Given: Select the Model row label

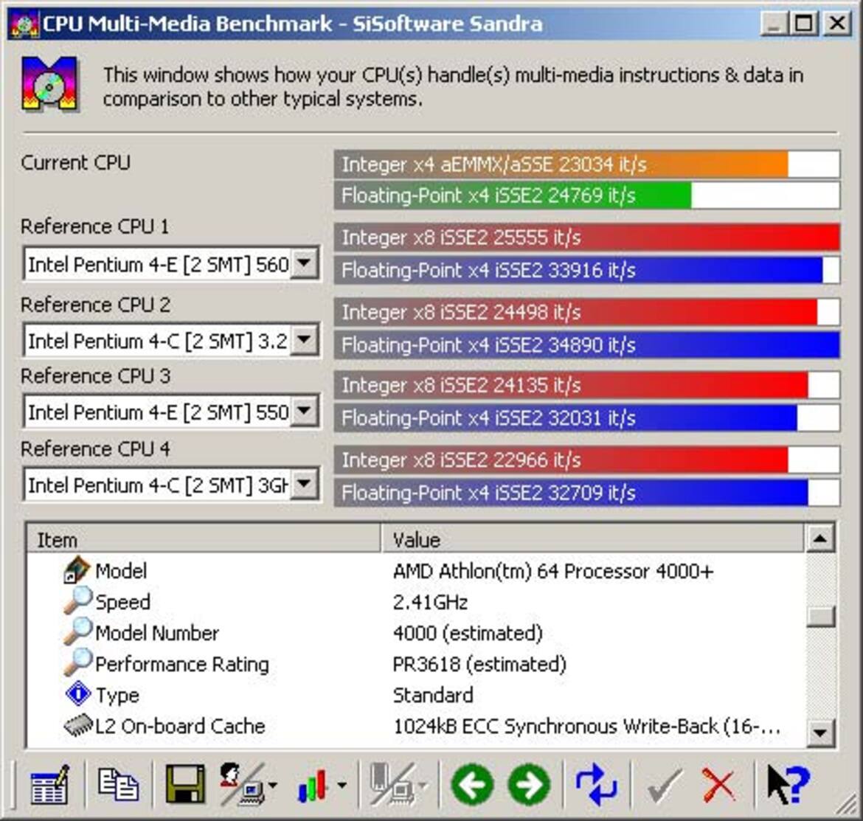Looking at the screenshot, I should tap(121, 571).
